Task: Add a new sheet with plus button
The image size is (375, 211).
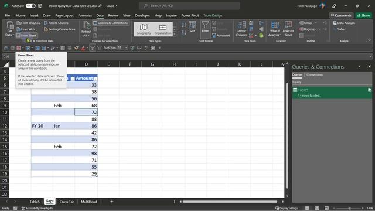Action: point(111,202)
